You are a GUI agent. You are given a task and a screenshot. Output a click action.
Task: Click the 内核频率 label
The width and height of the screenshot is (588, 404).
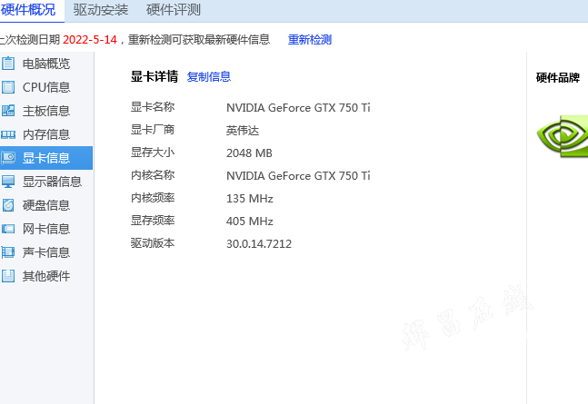click(153, 198)
